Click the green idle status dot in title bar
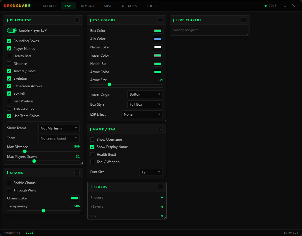 tap(266, 6)
